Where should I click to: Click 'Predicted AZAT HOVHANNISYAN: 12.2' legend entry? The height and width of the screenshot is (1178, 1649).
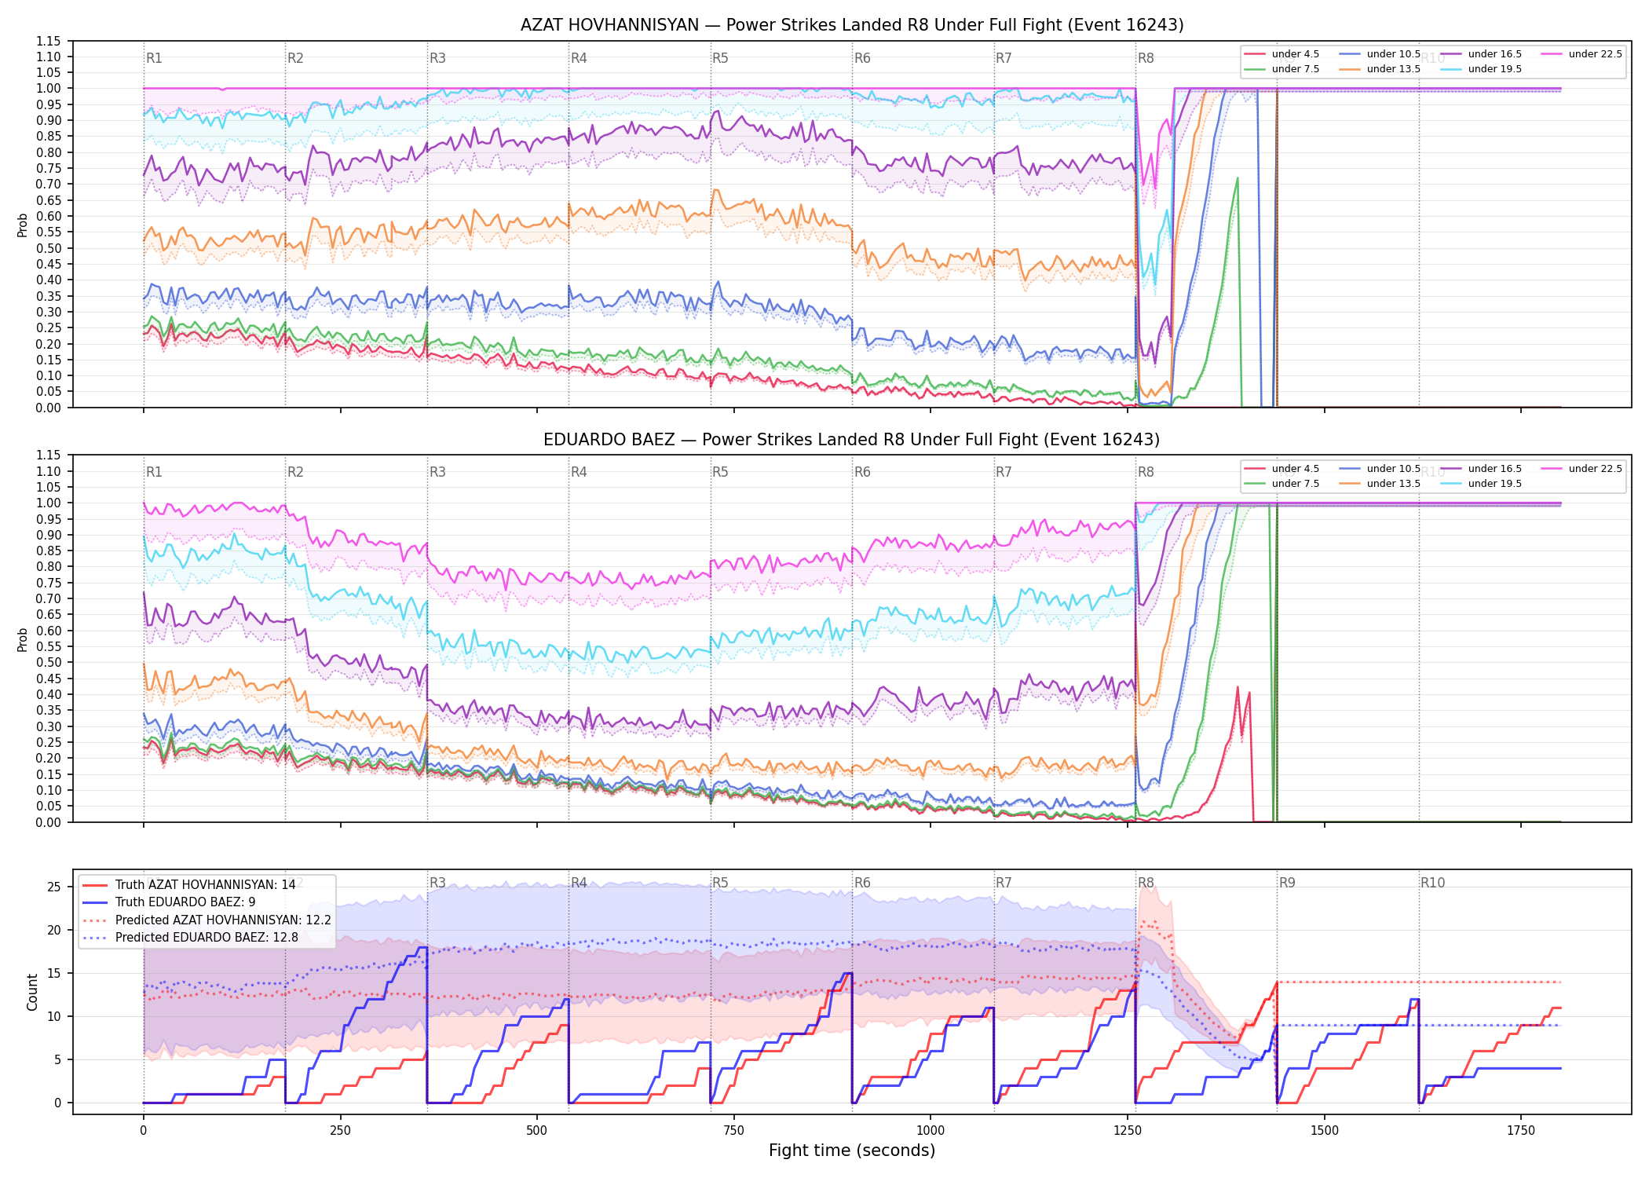[207, 920]
